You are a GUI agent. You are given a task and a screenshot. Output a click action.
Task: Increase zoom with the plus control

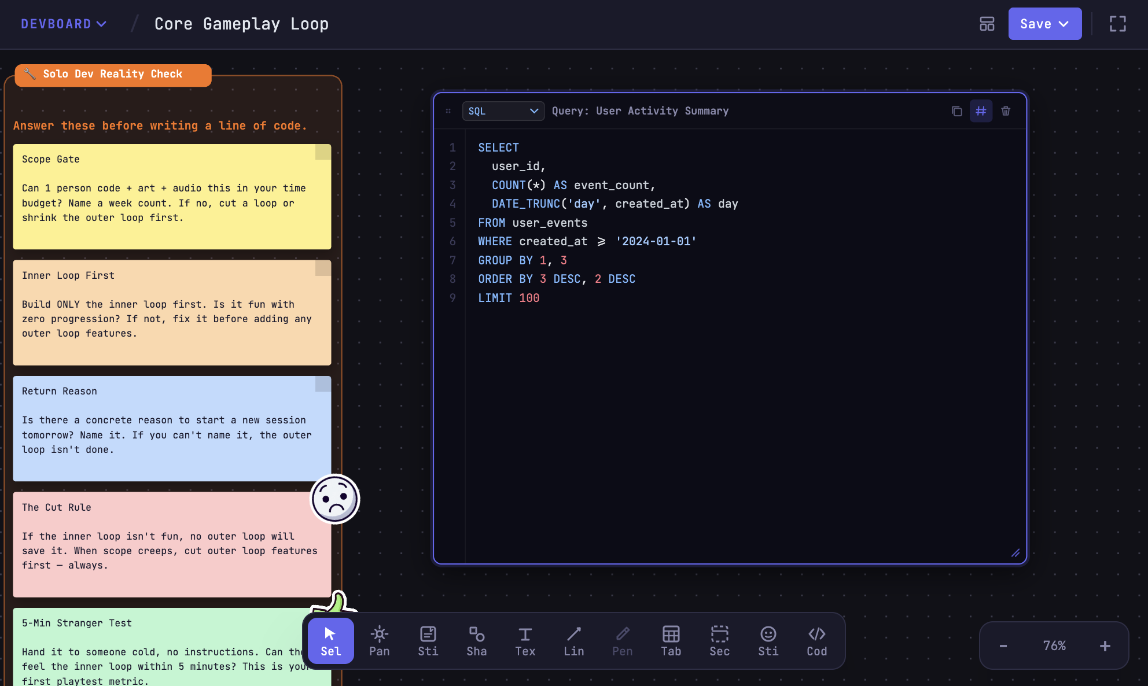pyautogui.click(x=1106, y=646)
